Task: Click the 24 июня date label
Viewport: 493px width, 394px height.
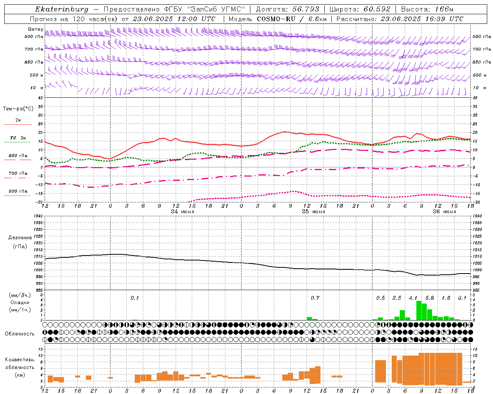Action: (x=182, y=212)
